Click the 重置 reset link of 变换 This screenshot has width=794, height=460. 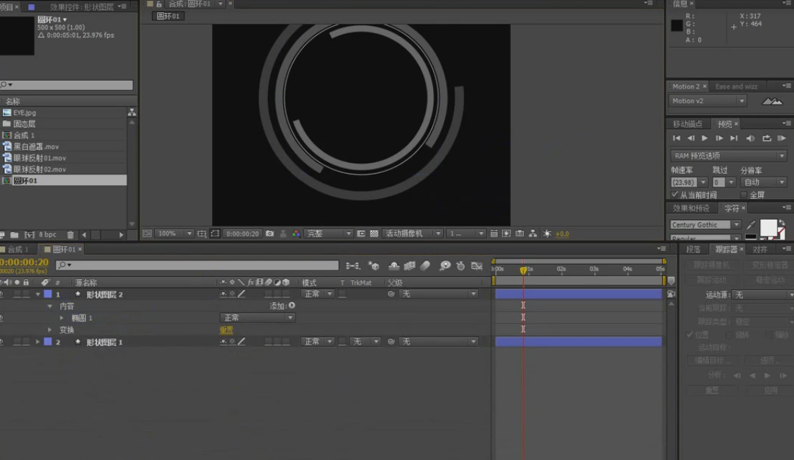[226, 329]
